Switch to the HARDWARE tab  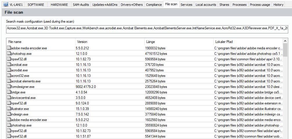59,5
